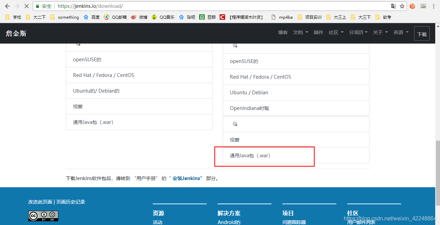The width and height of the screenshot is (440, 225).
Task: Open the secure padlock site info
Action: click(x=38, y=6)
